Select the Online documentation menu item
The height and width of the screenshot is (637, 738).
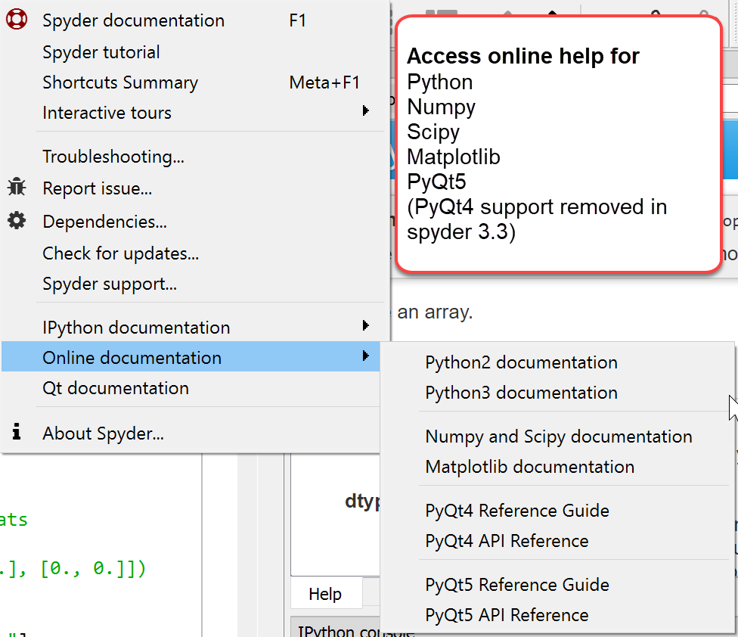191,357
